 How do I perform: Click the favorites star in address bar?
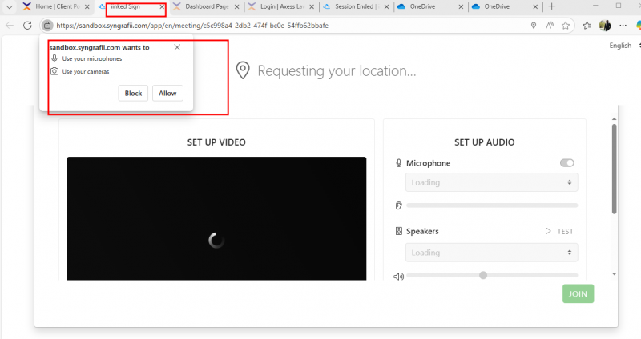point(566,26)
